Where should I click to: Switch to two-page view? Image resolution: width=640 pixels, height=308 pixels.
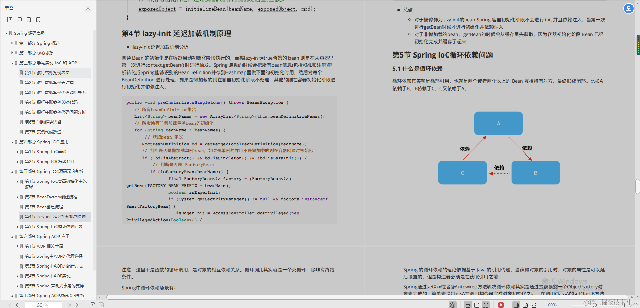pos(486,305)
